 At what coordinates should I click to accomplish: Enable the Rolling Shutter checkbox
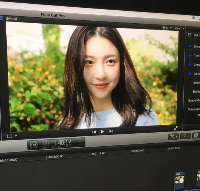[189, 92]
